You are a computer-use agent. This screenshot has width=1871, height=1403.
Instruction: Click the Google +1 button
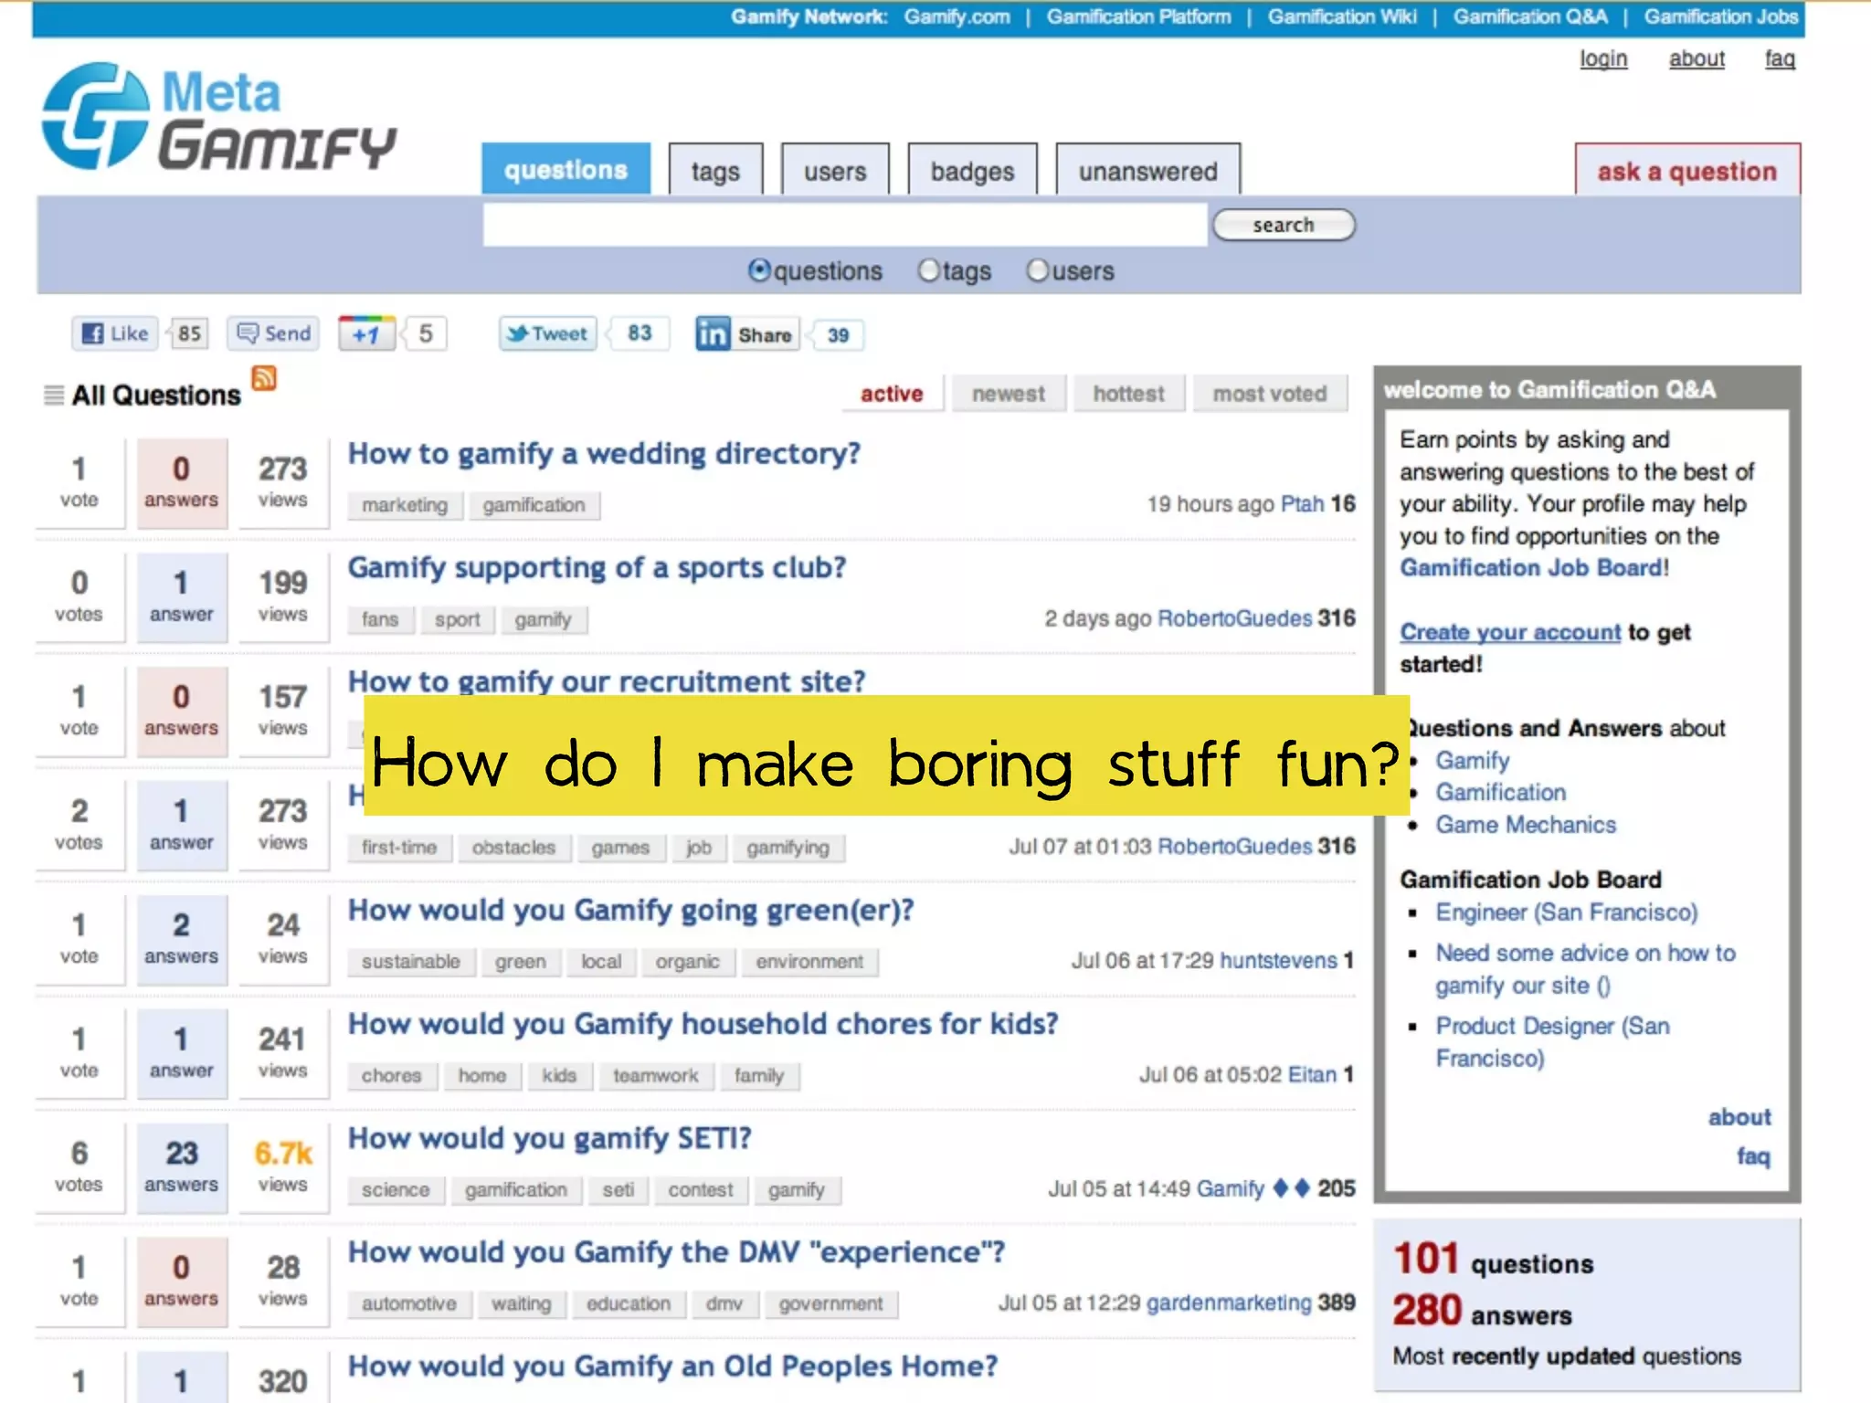(x=367, y=334)
